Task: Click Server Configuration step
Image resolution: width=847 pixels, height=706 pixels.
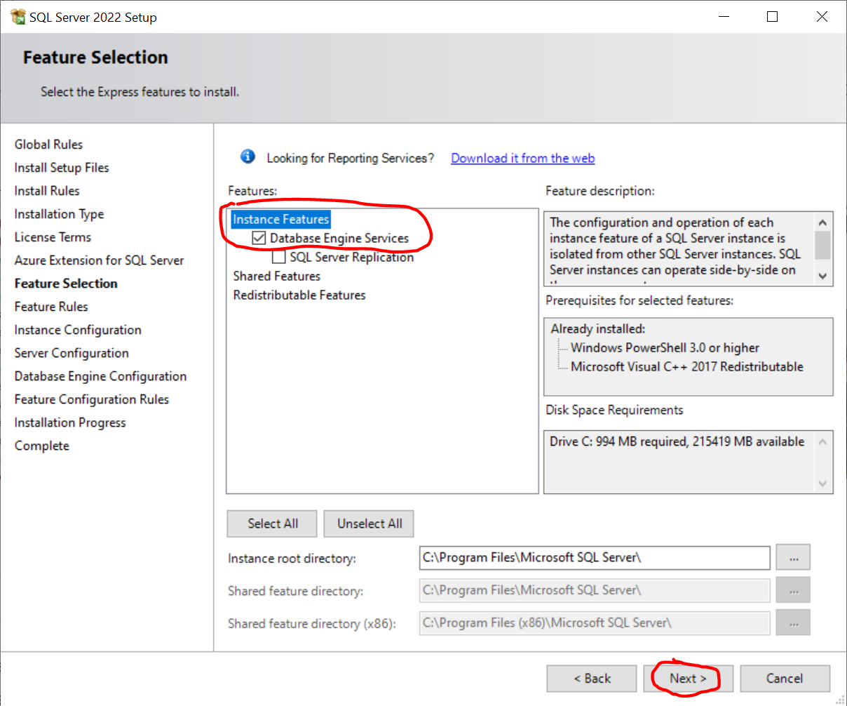Action: pyautogui.click(x=72, y=353)
